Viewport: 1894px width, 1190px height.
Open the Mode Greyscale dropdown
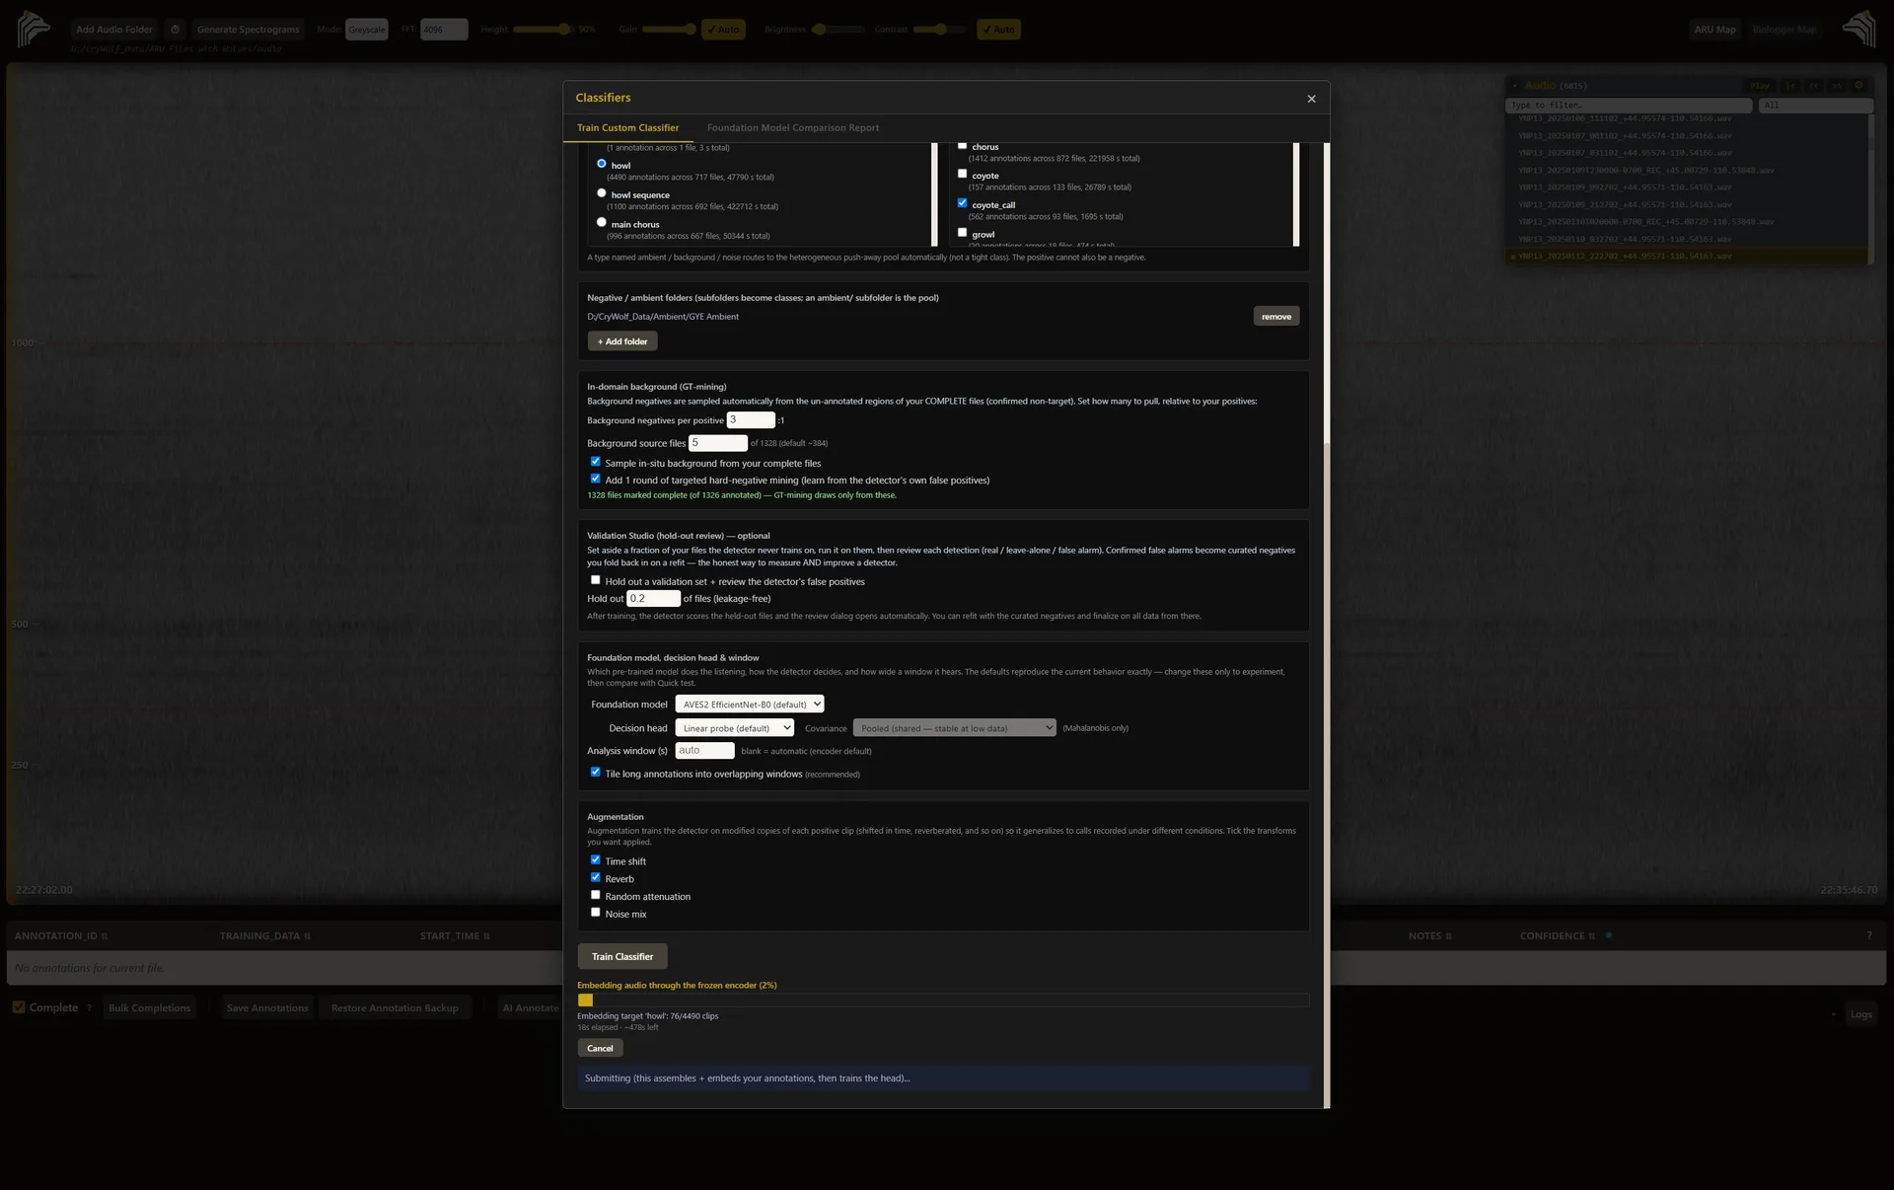coord(366,30)
